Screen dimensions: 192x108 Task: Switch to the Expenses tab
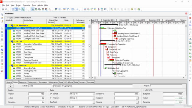[x=90, y=82]
